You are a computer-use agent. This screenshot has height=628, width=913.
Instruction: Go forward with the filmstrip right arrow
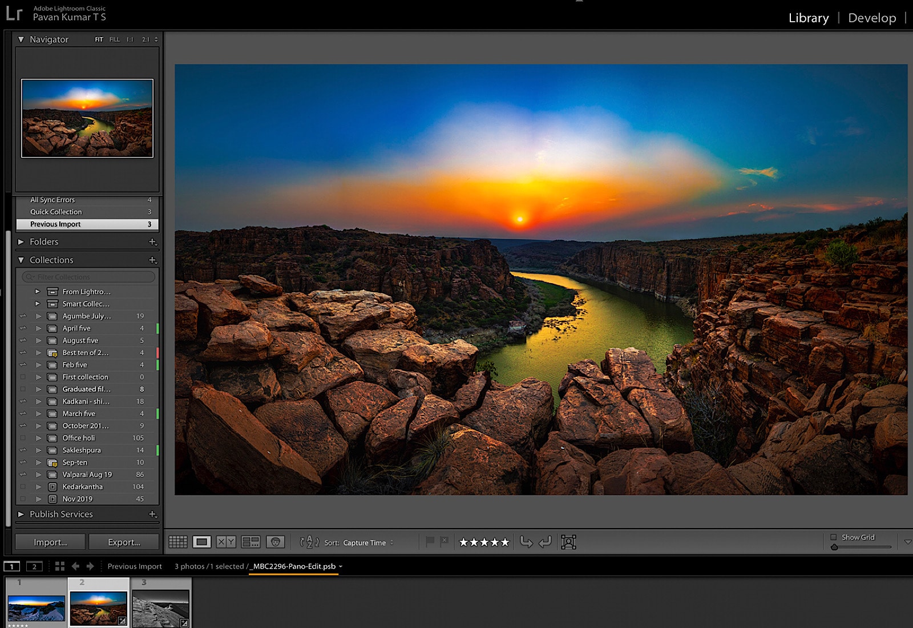(x=90, y=566)
